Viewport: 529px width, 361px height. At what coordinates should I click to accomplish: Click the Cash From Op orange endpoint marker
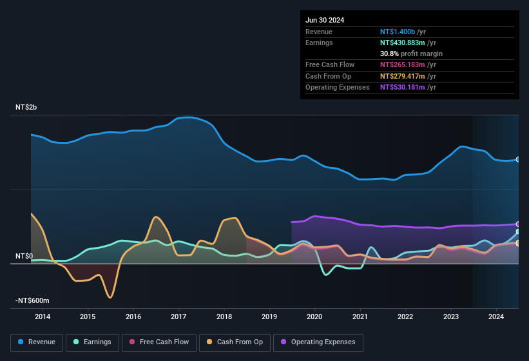518,243
